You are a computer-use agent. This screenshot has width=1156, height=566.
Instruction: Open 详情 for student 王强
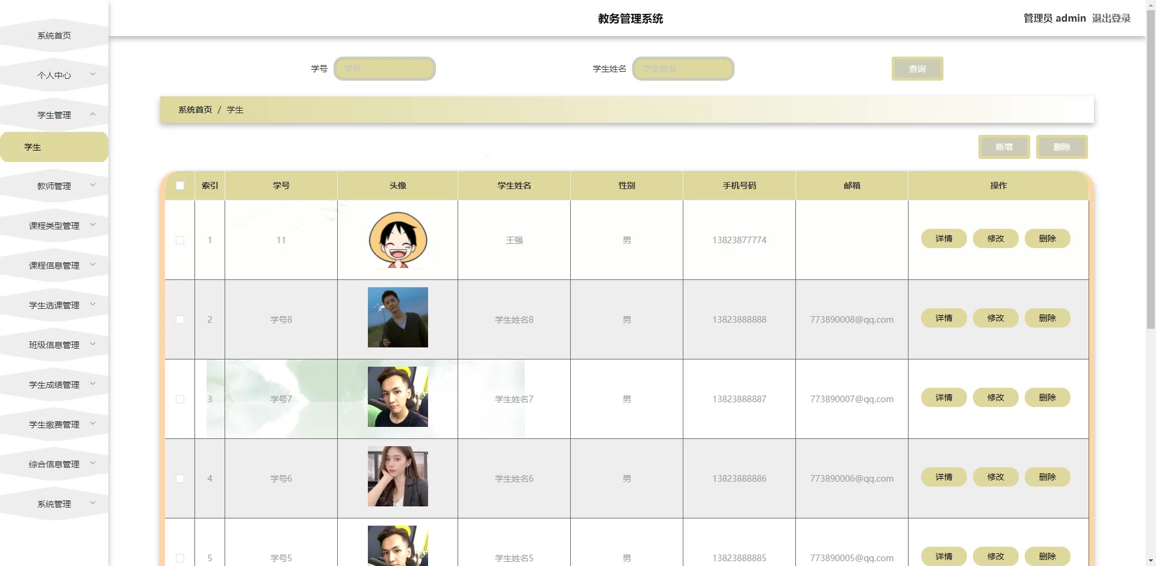[943, 238]
